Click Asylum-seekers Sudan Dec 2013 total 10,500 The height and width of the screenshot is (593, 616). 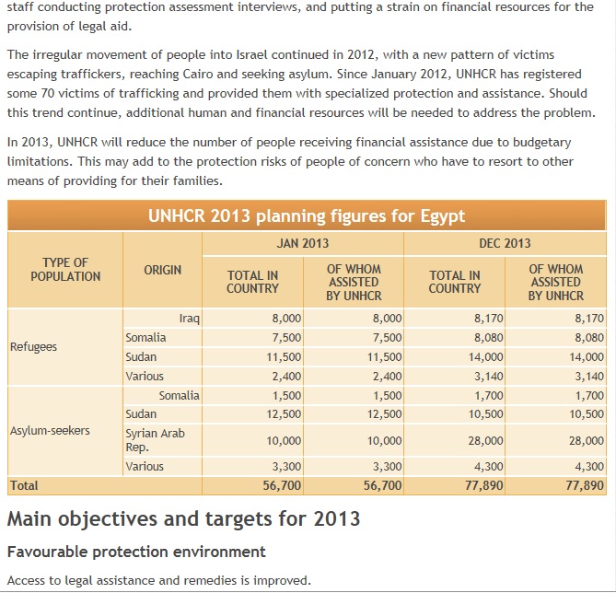(485, 414)
